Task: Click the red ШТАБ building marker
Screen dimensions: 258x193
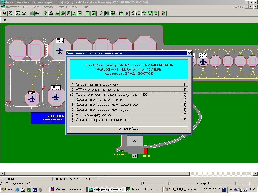Action: coord(145,151)
